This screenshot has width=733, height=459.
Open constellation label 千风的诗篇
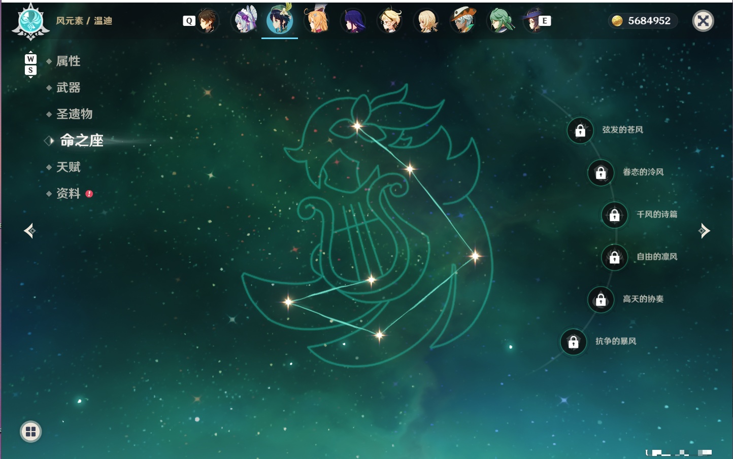tap(657, 214)
